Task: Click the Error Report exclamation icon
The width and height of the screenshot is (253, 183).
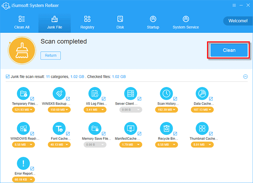Action: pyautogui.click(x=23, y=163)
